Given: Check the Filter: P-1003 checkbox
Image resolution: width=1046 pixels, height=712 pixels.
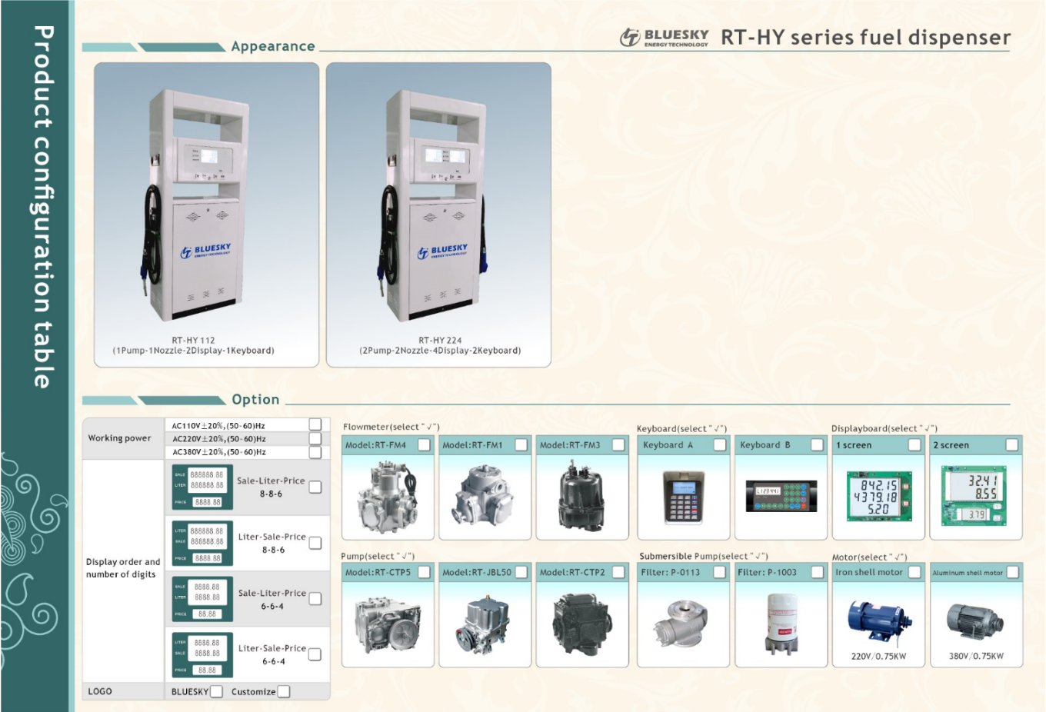Looking at the screenshot, I should click(x=818, y=572).
